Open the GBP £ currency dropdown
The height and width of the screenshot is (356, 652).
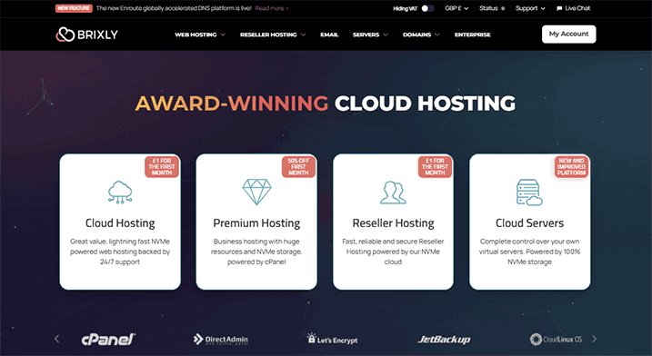pyautogui.click(x=456, y=8)
